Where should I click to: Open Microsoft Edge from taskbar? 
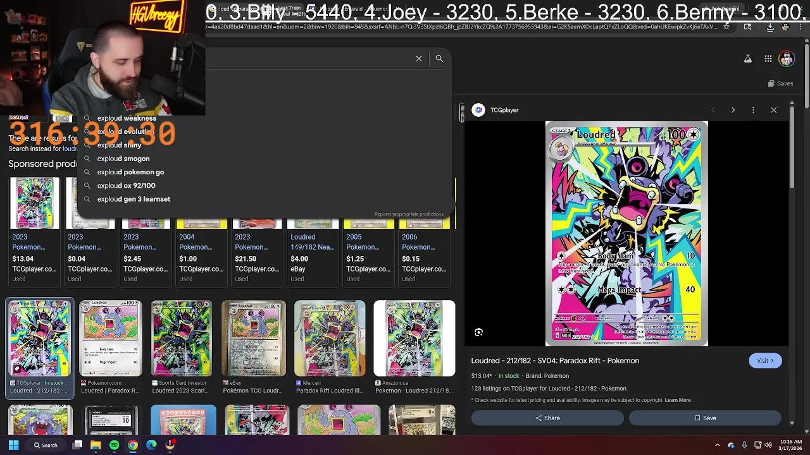pyautogui.click(x=151, y=445)
